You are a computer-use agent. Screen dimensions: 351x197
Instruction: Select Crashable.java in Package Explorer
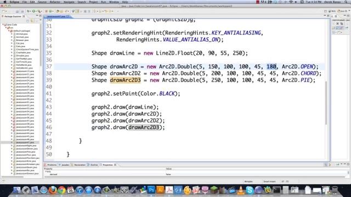(23, 53)
